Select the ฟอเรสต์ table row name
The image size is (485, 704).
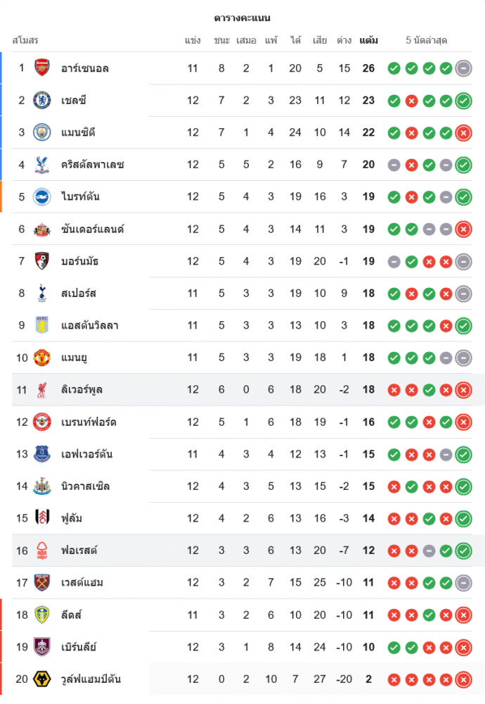(79, 551)
